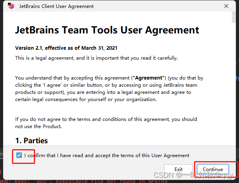Click the "I confirm that I have read" label
The width and height of the screenshot is (239, 183).
(x=107, y=156)
